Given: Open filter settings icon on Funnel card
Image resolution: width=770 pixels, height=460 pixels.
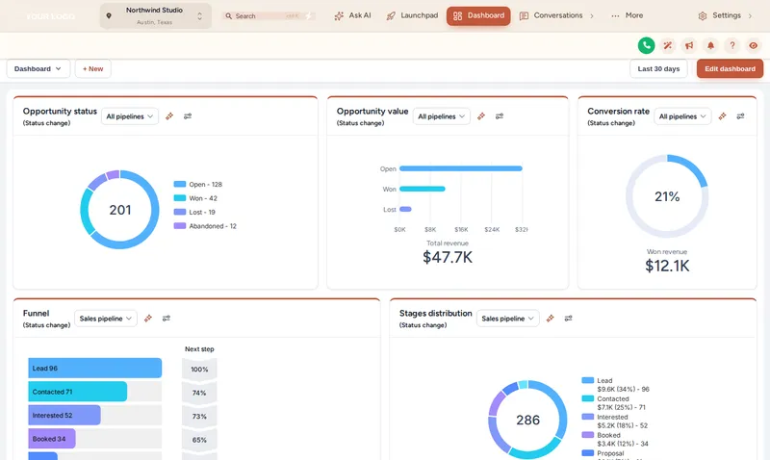Looking at the screenshot, I should click(167, 319).
